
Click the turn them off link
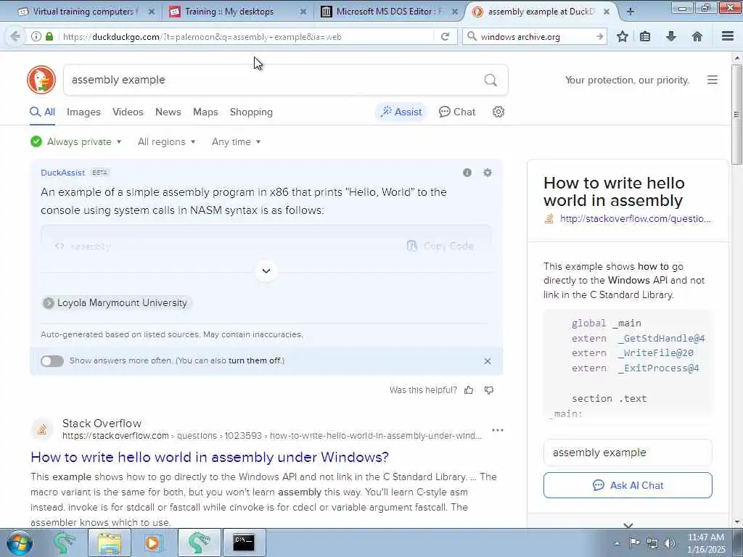point(255,361)
